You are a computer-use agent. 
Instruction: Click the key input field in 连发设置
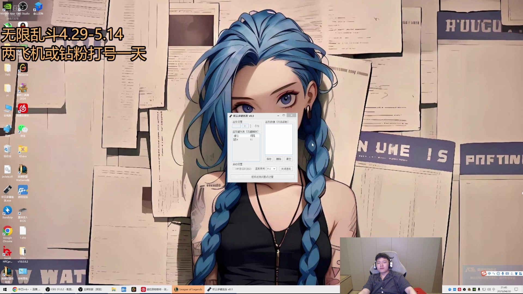[x=236, y=126]
